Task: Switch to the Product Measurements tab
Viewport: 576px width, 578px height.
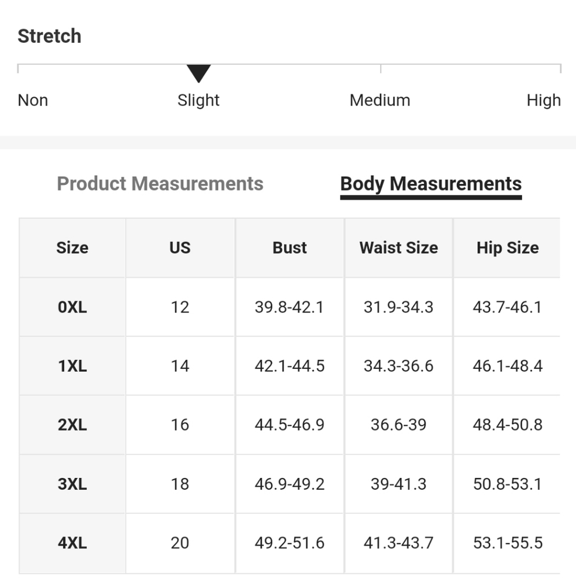Action: pos(160,184)
